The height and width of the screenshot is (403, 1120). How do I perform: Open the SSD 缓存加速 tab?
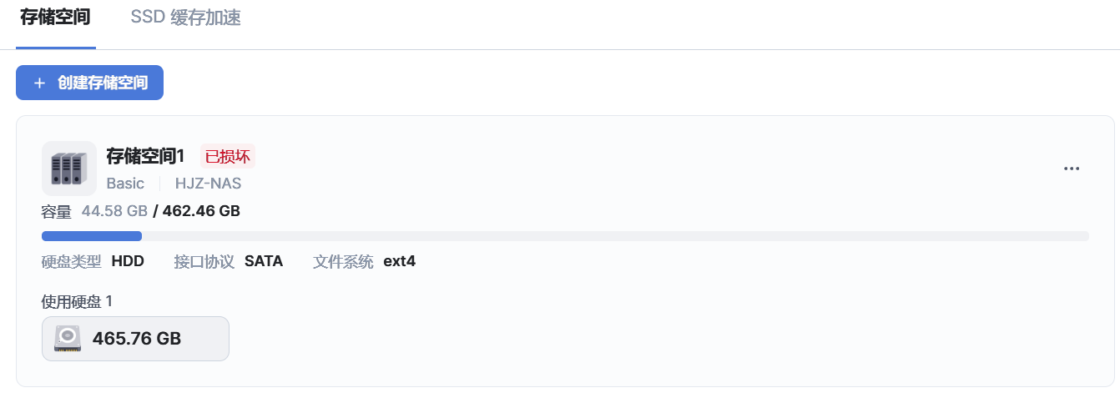[x=185, y=18]
